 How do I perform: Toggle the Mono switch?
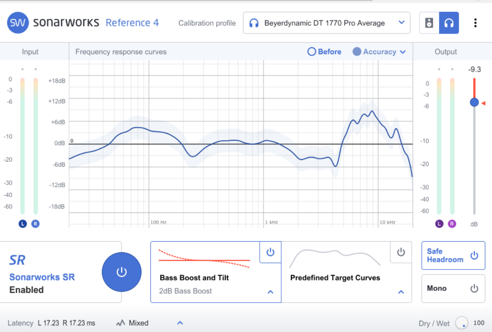click(x=453, y=288)
